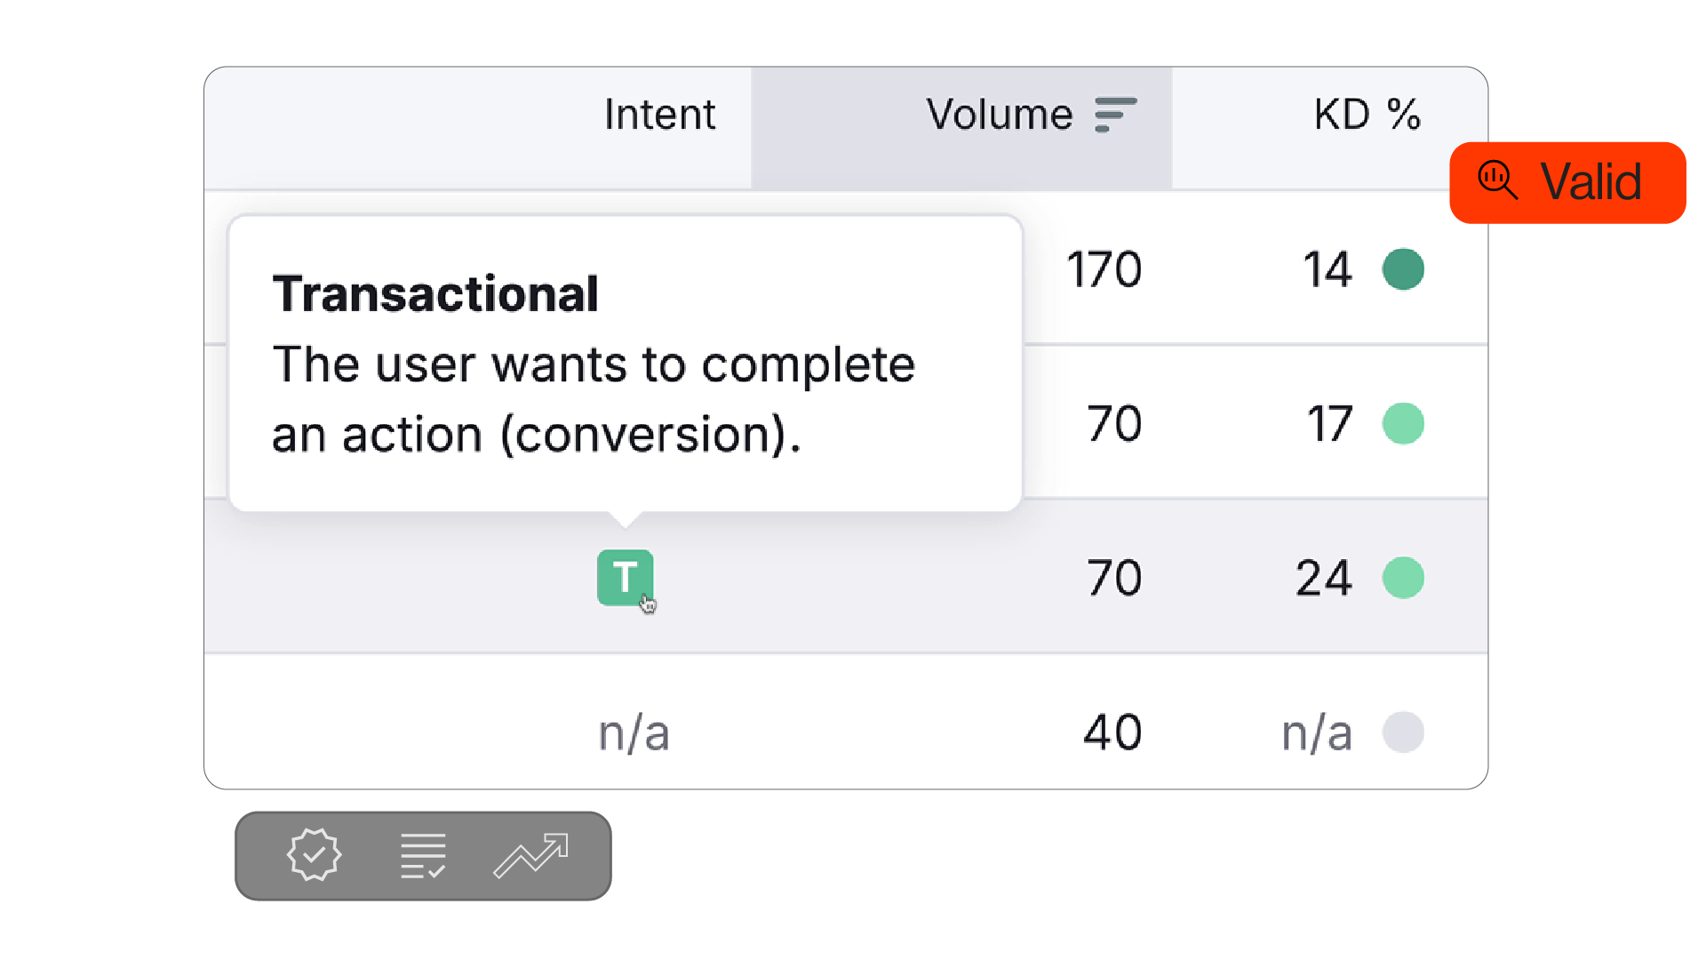Viewport: 1706px width, 960px height.
Task: Click the volume value 170 in the top row
Action: pos(1103,268)
